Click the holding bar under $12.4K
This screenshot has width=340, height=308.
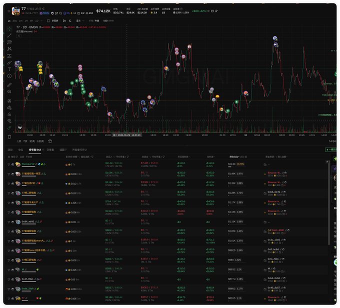pyautogui.click(x=236, y=167)
